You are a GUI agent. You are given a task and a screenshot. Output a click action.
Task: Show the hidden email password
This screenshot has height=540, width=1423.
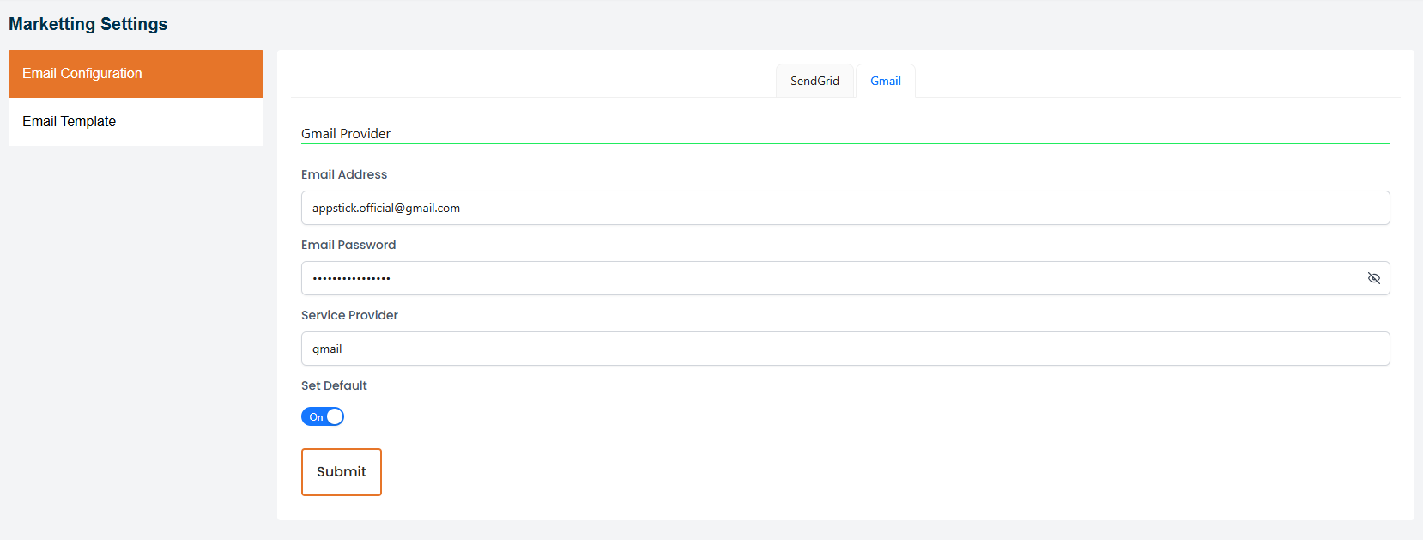click(1373, 278)
